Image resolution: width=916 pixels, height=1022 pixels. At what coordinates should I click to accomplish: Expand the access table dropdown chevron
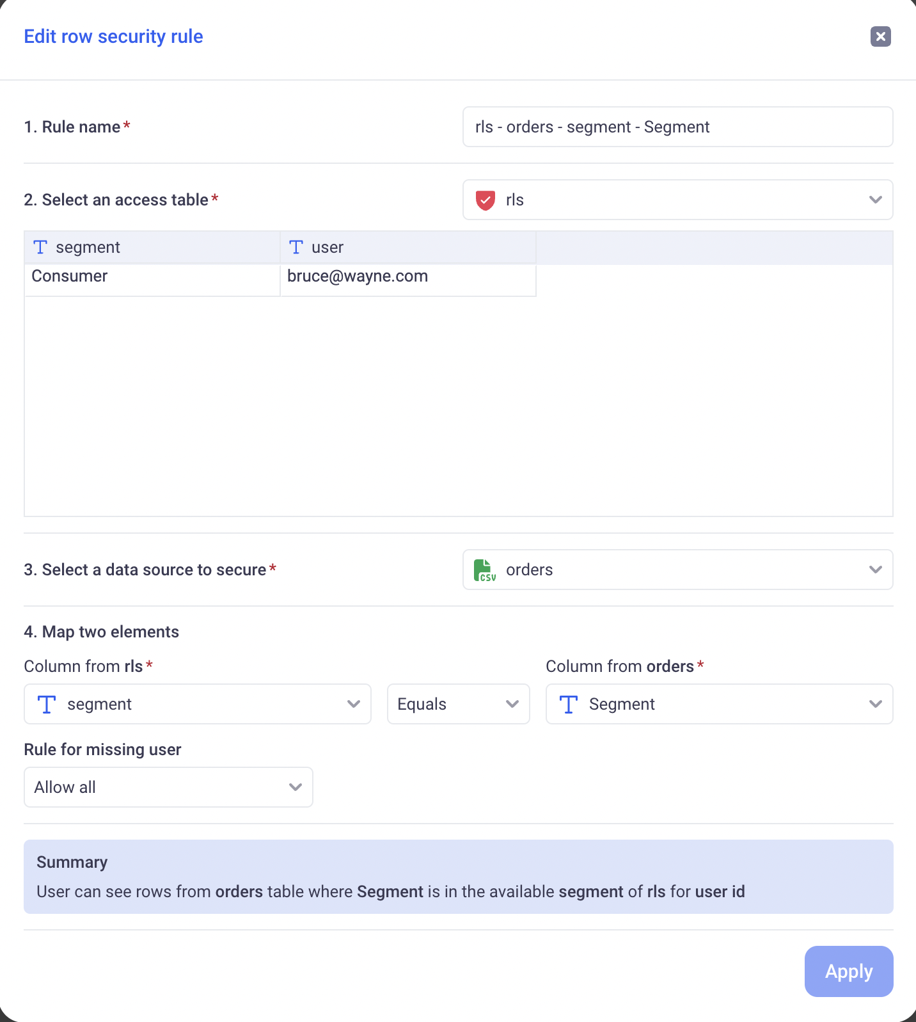point(875,200)
